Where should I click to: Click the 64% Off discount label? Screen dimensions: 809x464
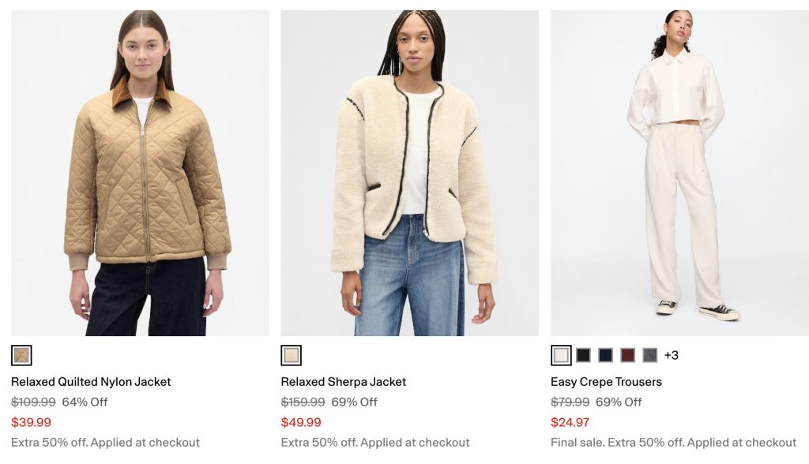click(x=85, y=402)
